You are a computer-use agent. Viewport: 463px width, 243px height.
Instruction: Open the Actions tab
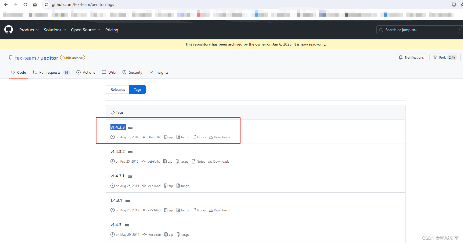pyautogui.click(x=86, y=72)
